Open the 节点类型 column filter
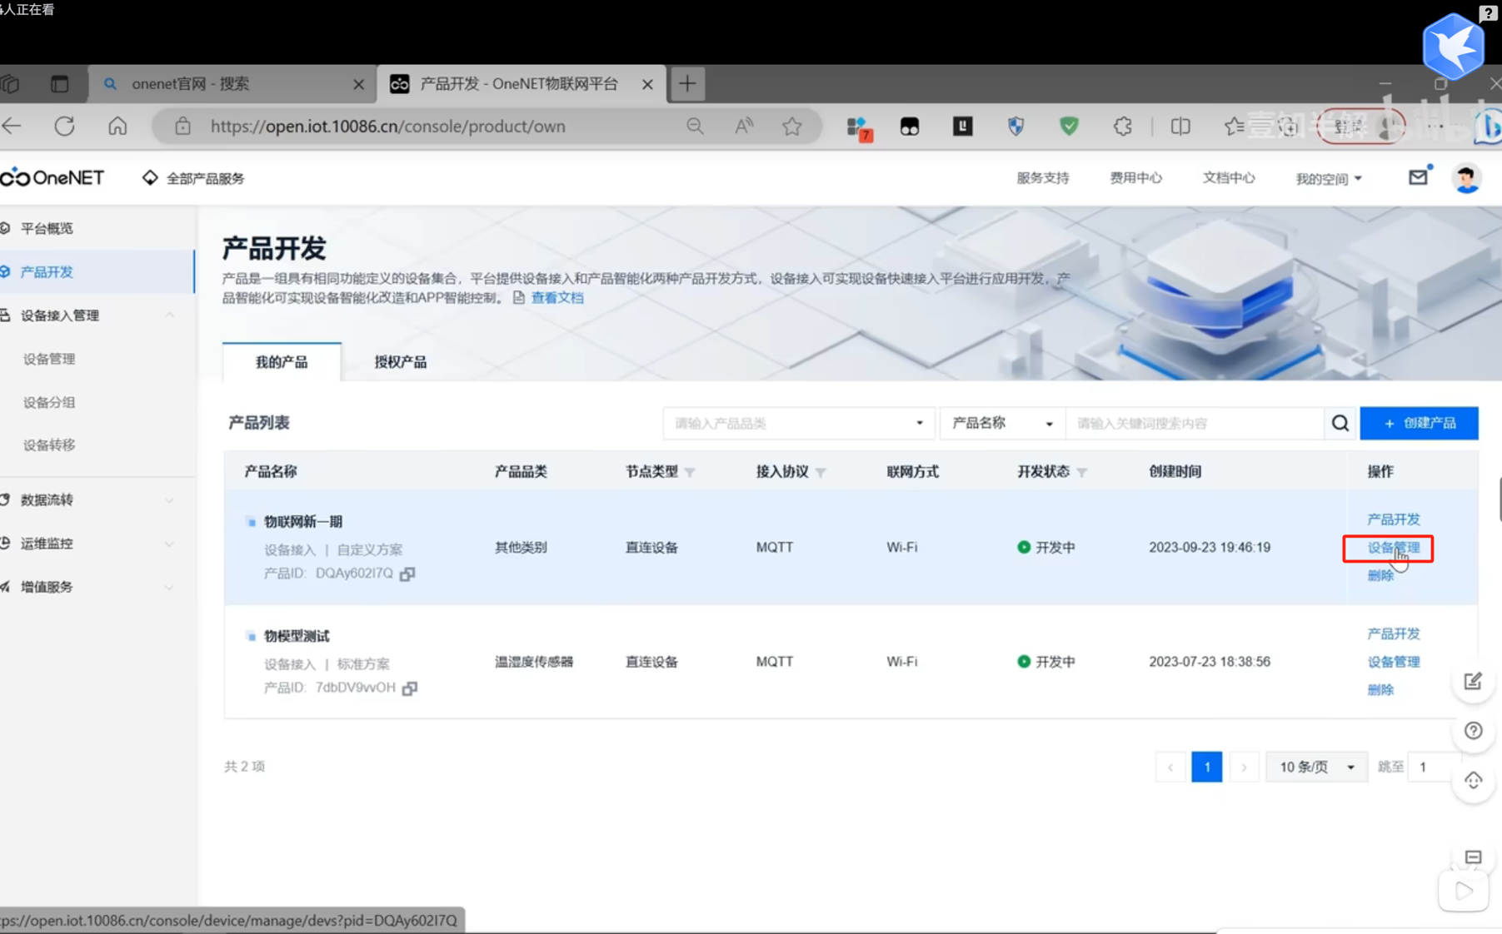This screenshot has height=934, width=1502. (x=691, y=471)
